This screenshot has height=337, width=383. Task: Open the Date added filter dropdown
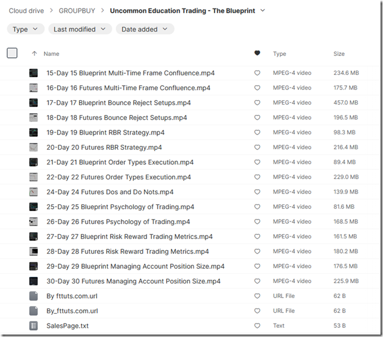point(145,29)
